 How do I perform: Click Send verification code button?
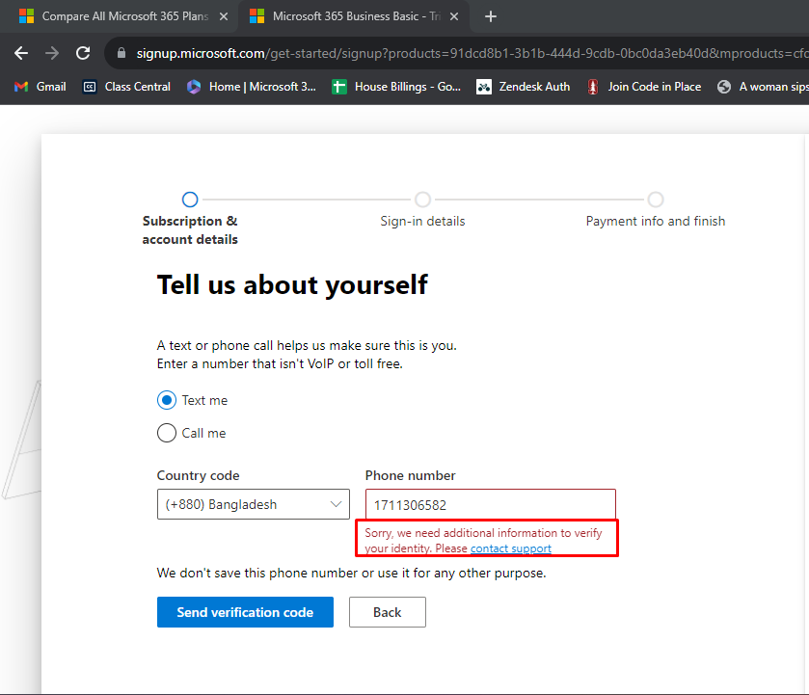click(x=245, y=612)
